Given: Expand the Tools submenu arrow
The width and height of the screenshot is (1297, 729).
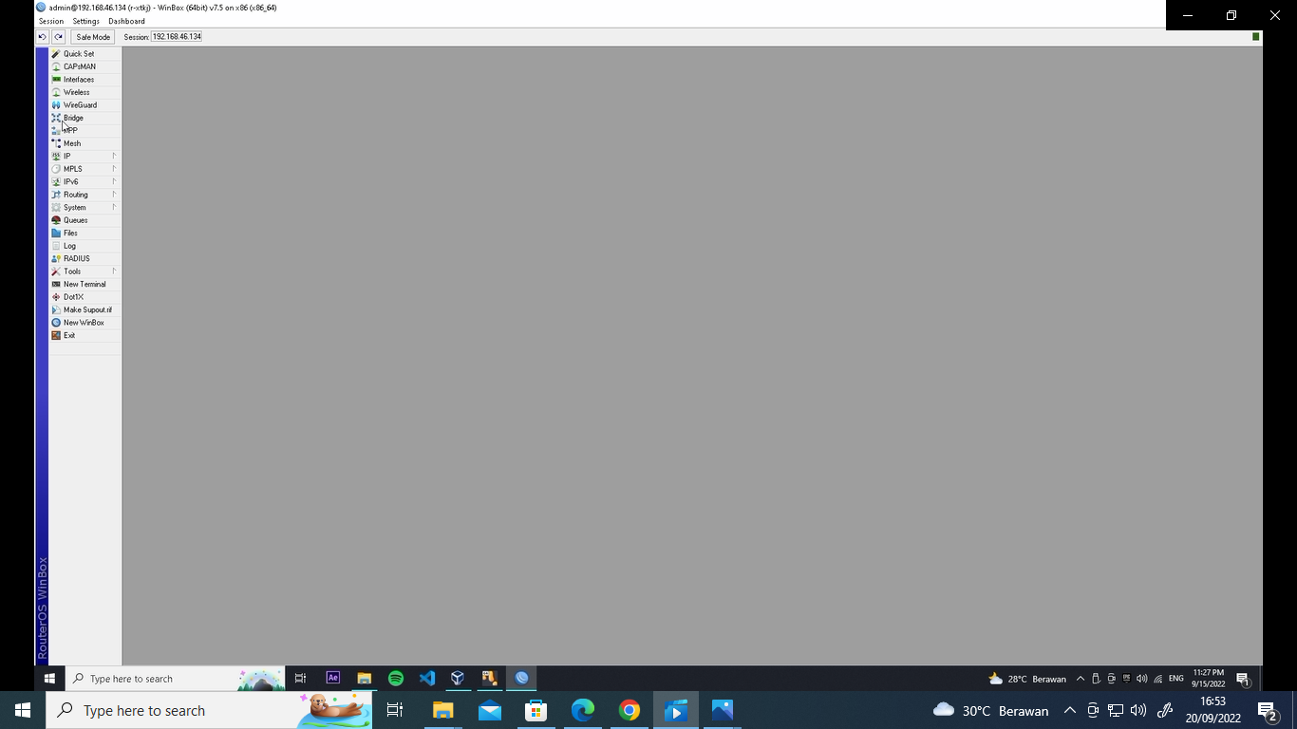Looking at the screenshot, I should pyautogui.click(x=114, y=271).
